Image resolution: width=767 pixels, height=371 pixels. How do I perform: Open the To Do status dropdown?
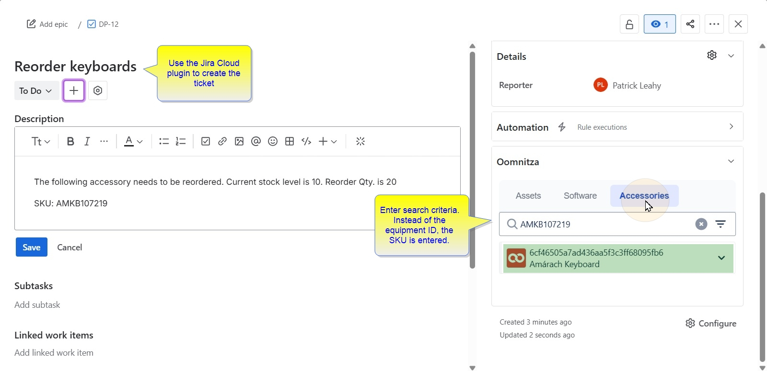(x=36, y=90)
